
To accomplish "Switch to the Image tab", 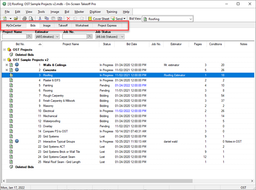I will [x=47, y=26].
